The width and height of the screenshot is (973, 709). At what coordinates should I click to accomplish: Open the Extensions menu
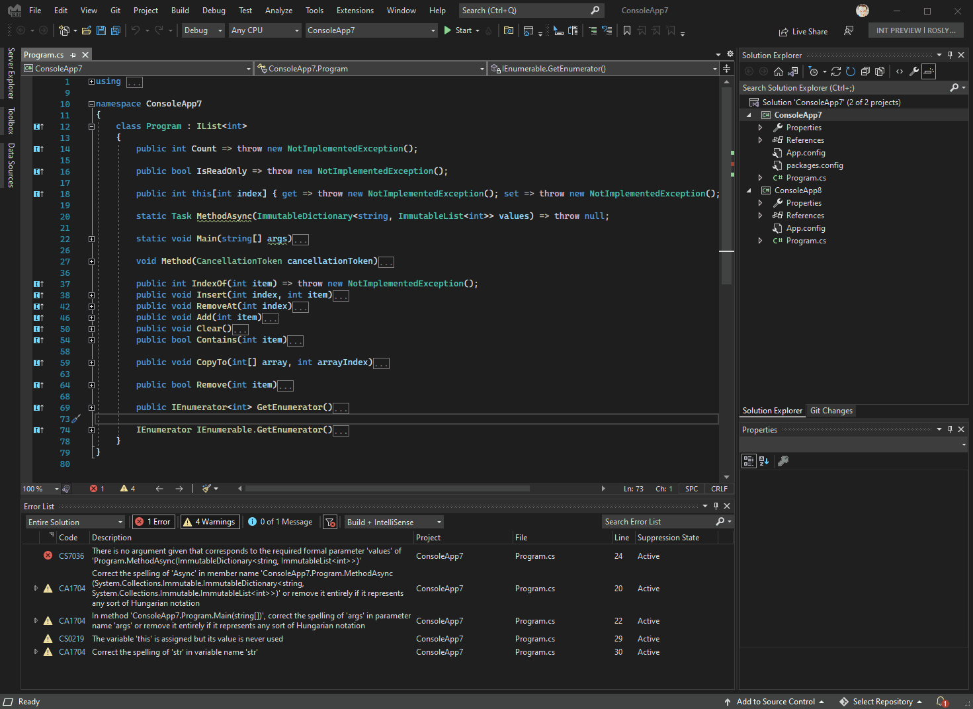[x=355, y=11]
